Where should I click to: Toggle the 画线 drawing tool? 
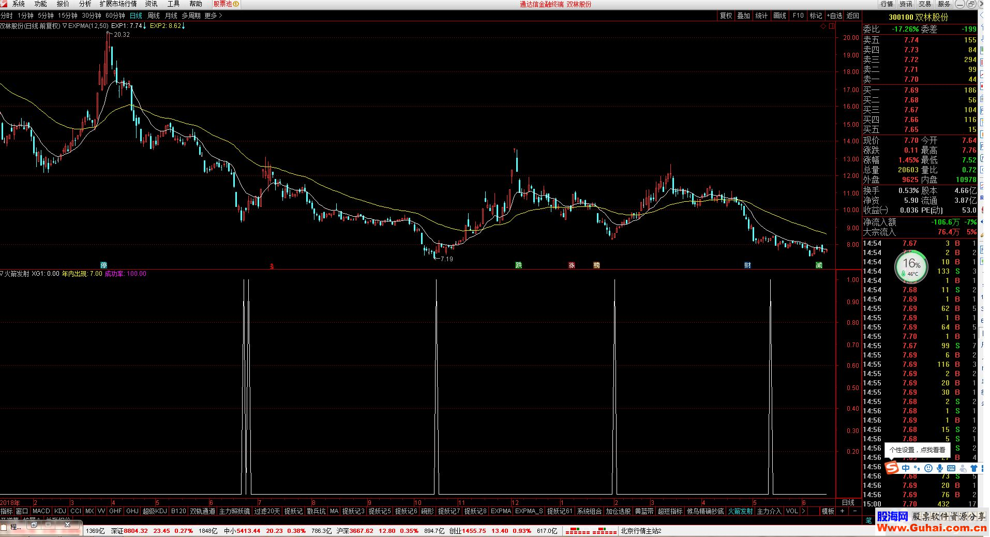click(779, 16)
